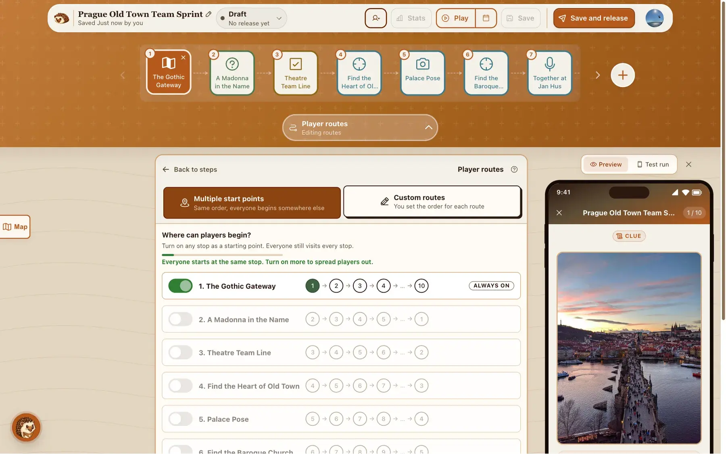Switch to Custom routes mode
Screen dimensions: 726x454
432,201
